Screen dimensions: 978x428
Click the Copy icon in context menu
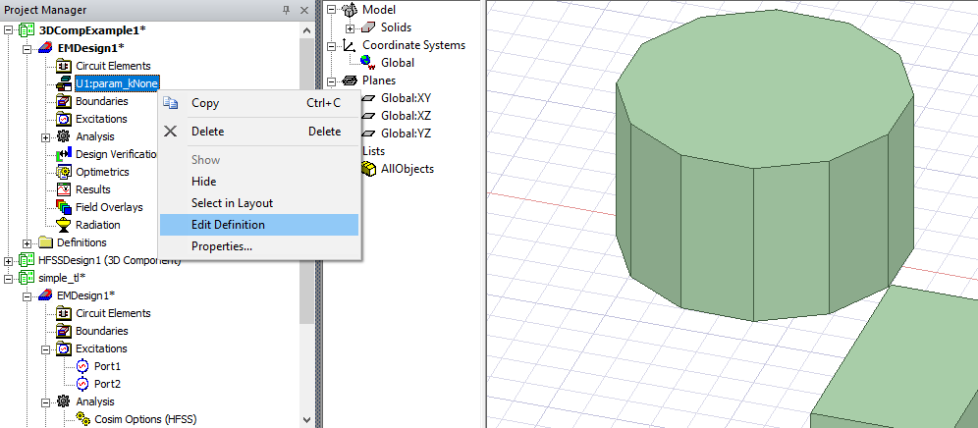170,103
